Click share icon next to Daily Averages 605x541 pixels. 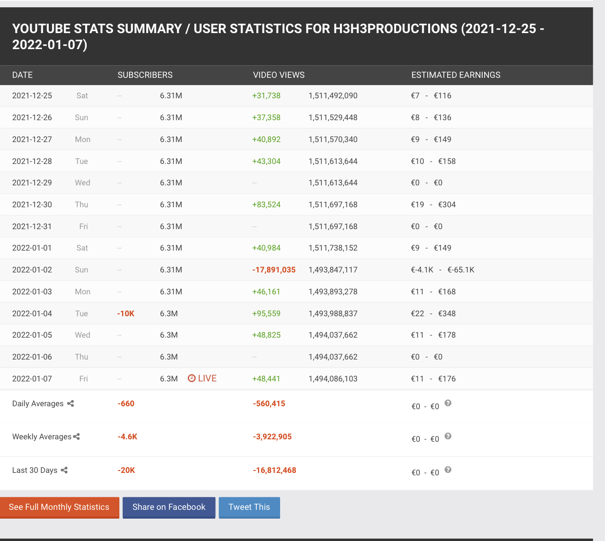(71, 403)
